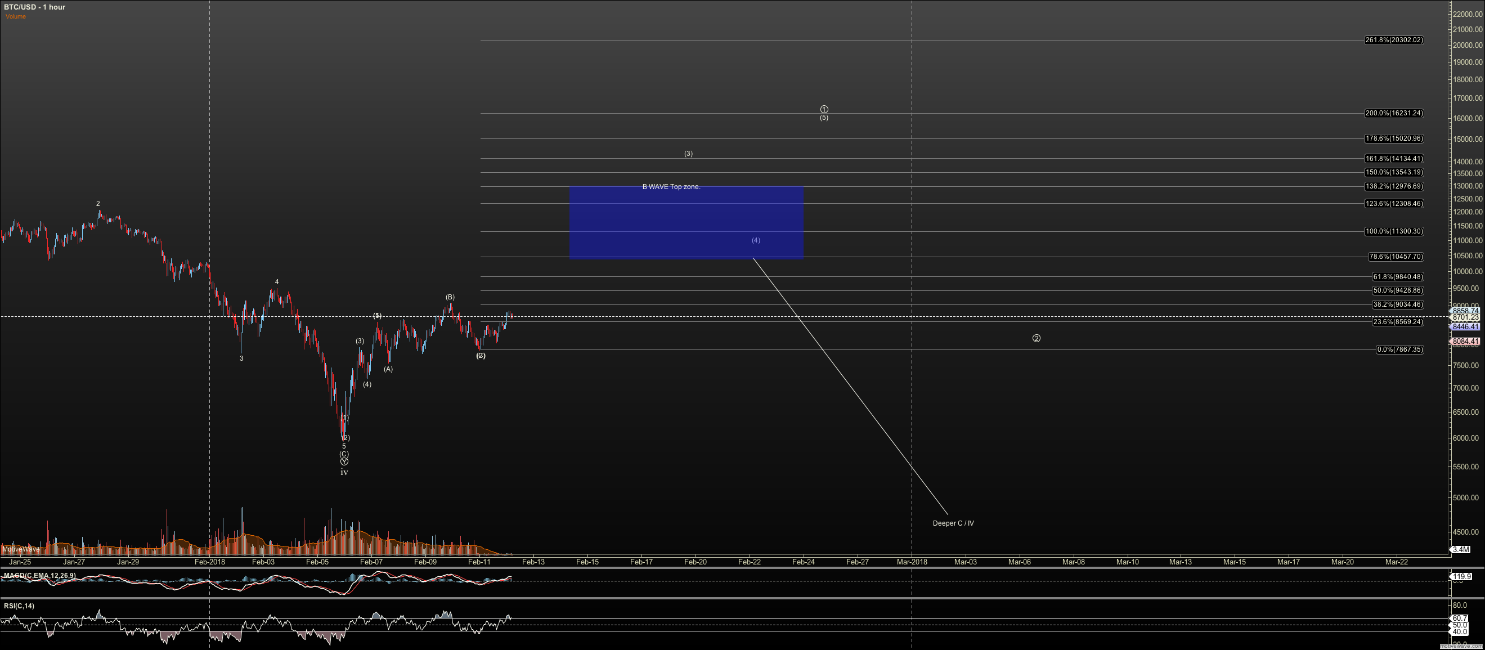Click the 50.0%(9428.86) retracement label

(1398, 291)
